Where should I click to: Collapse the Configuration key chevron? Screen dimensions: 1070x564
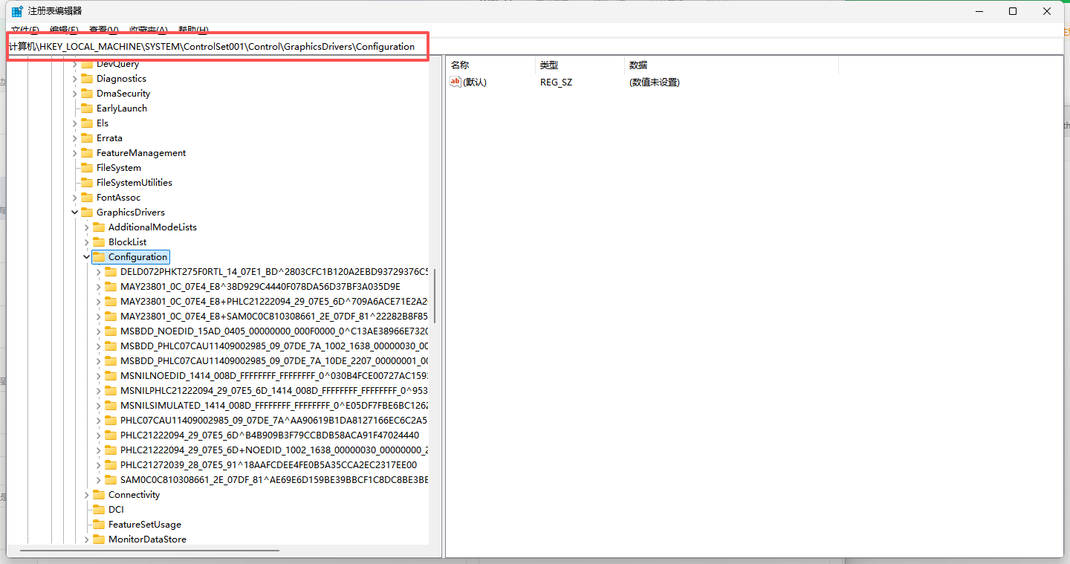[x=87, y=257]
